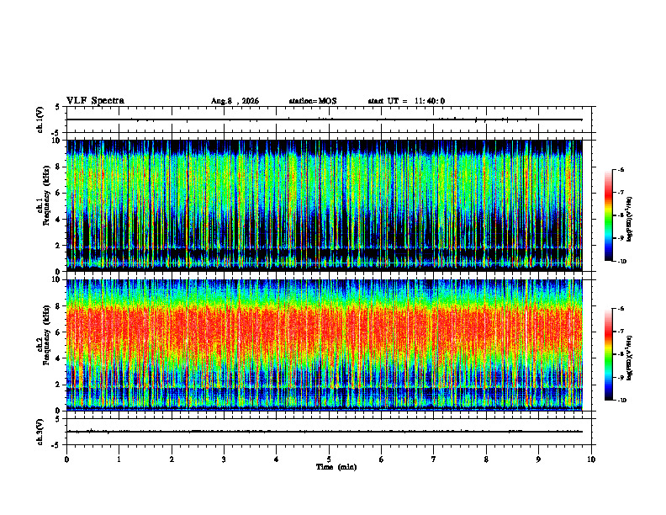Click the ch.2 color bar "log(PSD)" label
This screenshot has width=666, height=515.
point(629,358)
